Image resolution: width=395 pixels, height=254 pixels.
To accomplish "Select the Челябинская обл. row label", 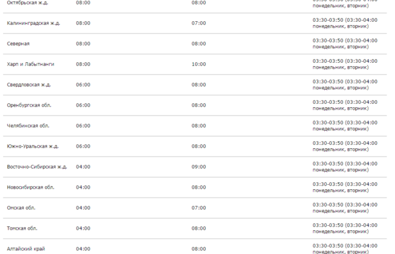I will pyautogui.click(x=28, y=126).
